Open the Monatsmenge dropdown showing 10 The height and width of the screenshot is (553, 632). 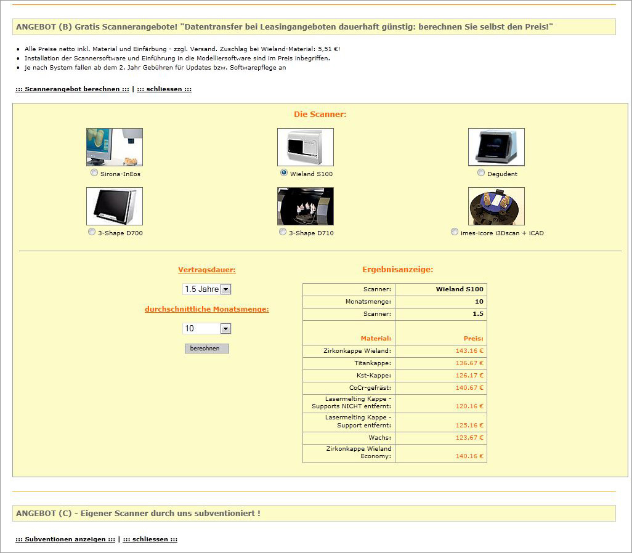pos(207,328)
